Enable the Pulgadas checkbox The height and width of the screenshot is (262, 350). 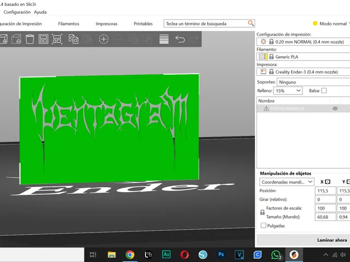tap(264, 225)
